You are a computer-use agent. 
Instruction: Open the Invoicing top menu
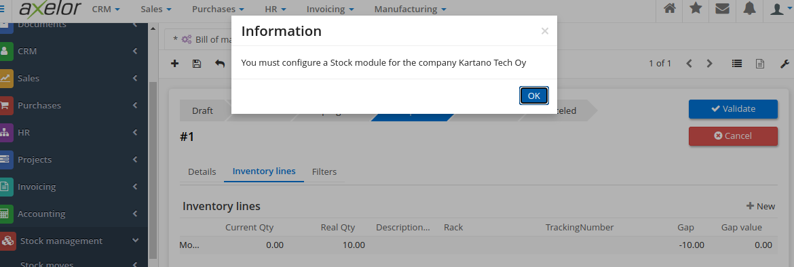(x=330, y=9)
